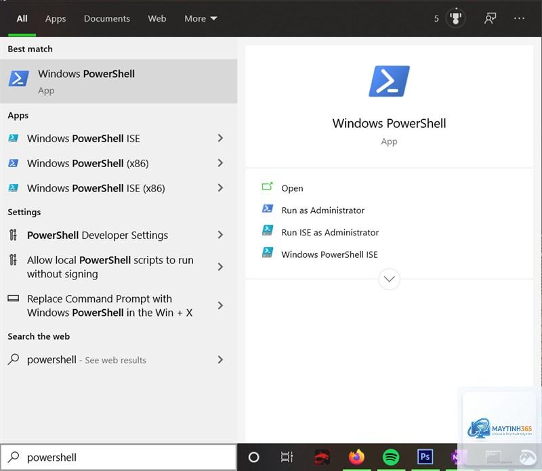Expand Replace Command Prompt setting chevron
Image resolution: width=542 pixels, height=471 pixels.
[x=220, y=305]
